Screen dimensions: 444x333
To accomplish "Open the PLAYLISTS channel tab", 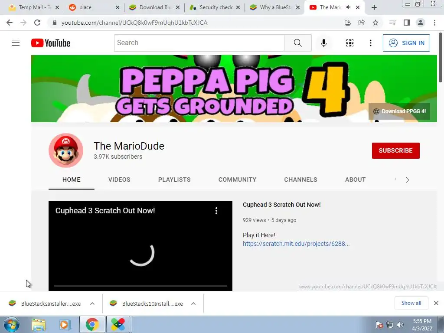I will click(x=174, y=180).
